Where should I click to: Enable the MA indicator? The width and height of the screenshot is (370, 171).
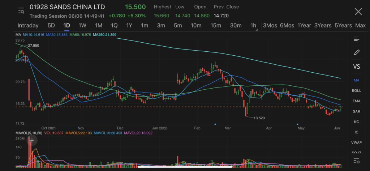356,80
